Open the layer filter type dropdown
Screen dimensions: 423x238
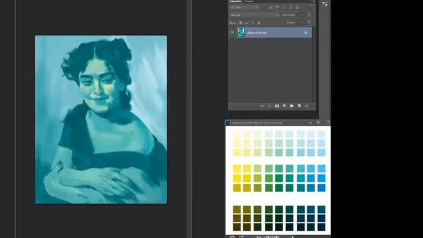click(x=245, y=7)
